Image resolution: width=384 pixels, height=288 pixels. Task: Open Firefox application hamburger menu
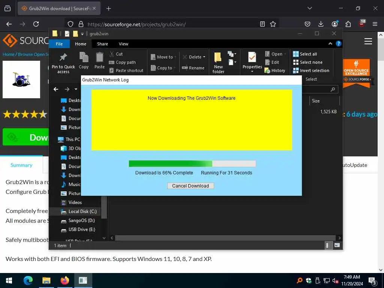(x=375, y=24)
